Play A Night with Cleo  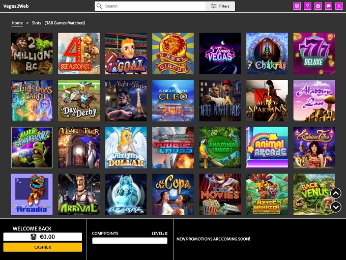tap(173, 100)
